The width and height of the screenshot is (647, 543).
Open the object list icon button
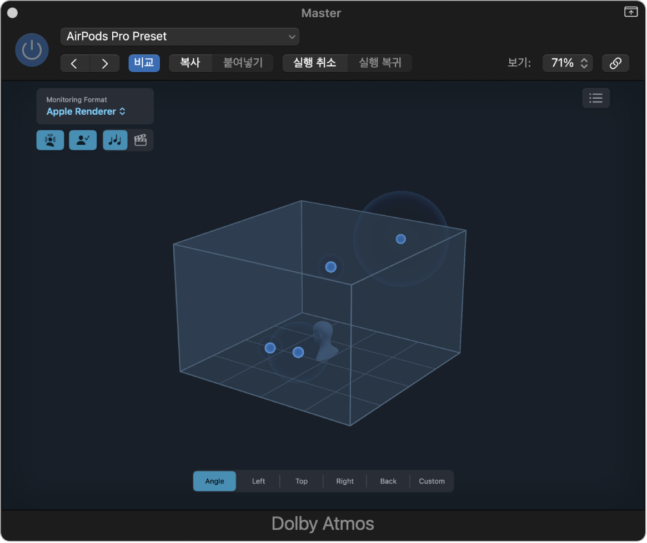596,98
